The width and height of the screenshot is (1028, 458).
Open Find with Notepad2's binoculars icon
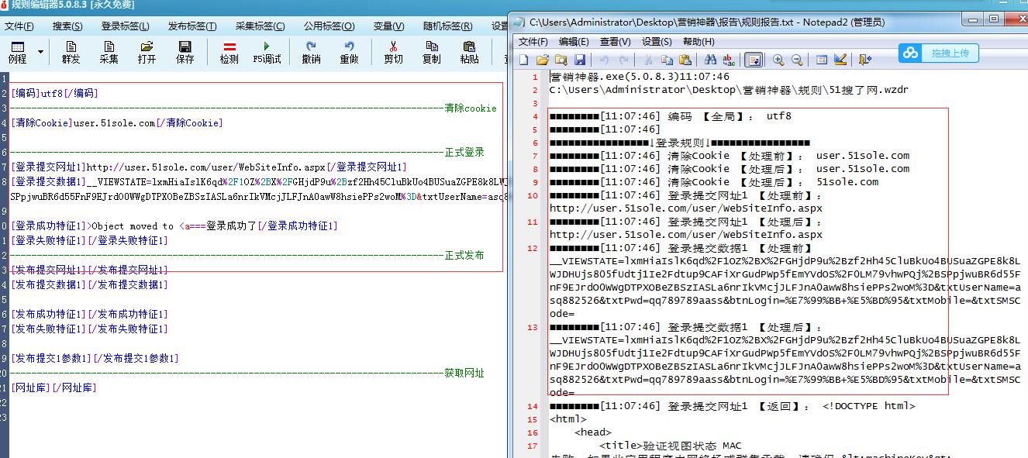point(709,60)
